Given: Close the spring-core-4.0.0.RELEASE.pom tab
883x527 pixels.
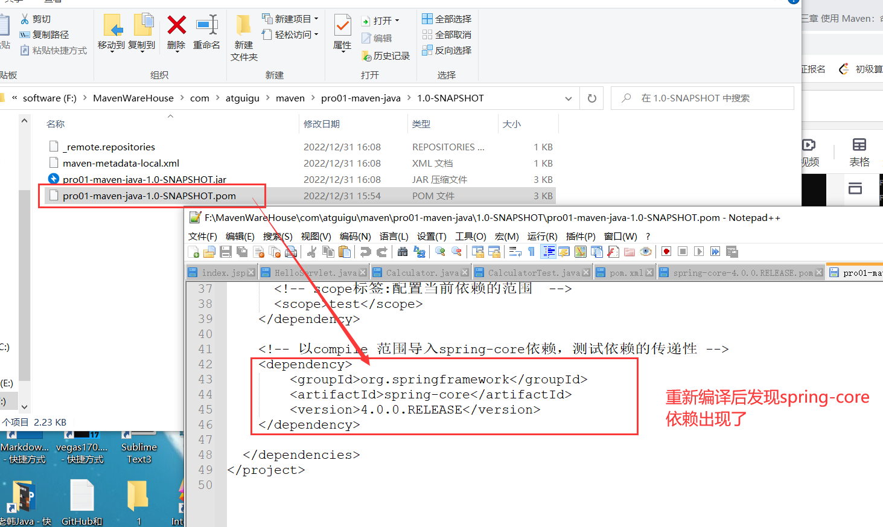Looking at the screenshot, I should click(819, 273).
